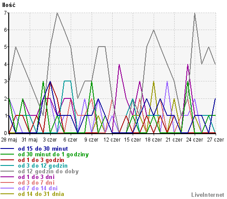Click the 'od 12 godzin do doby' legend label
The height and width of the screenshot is (199, 227).
click(48, 171)
